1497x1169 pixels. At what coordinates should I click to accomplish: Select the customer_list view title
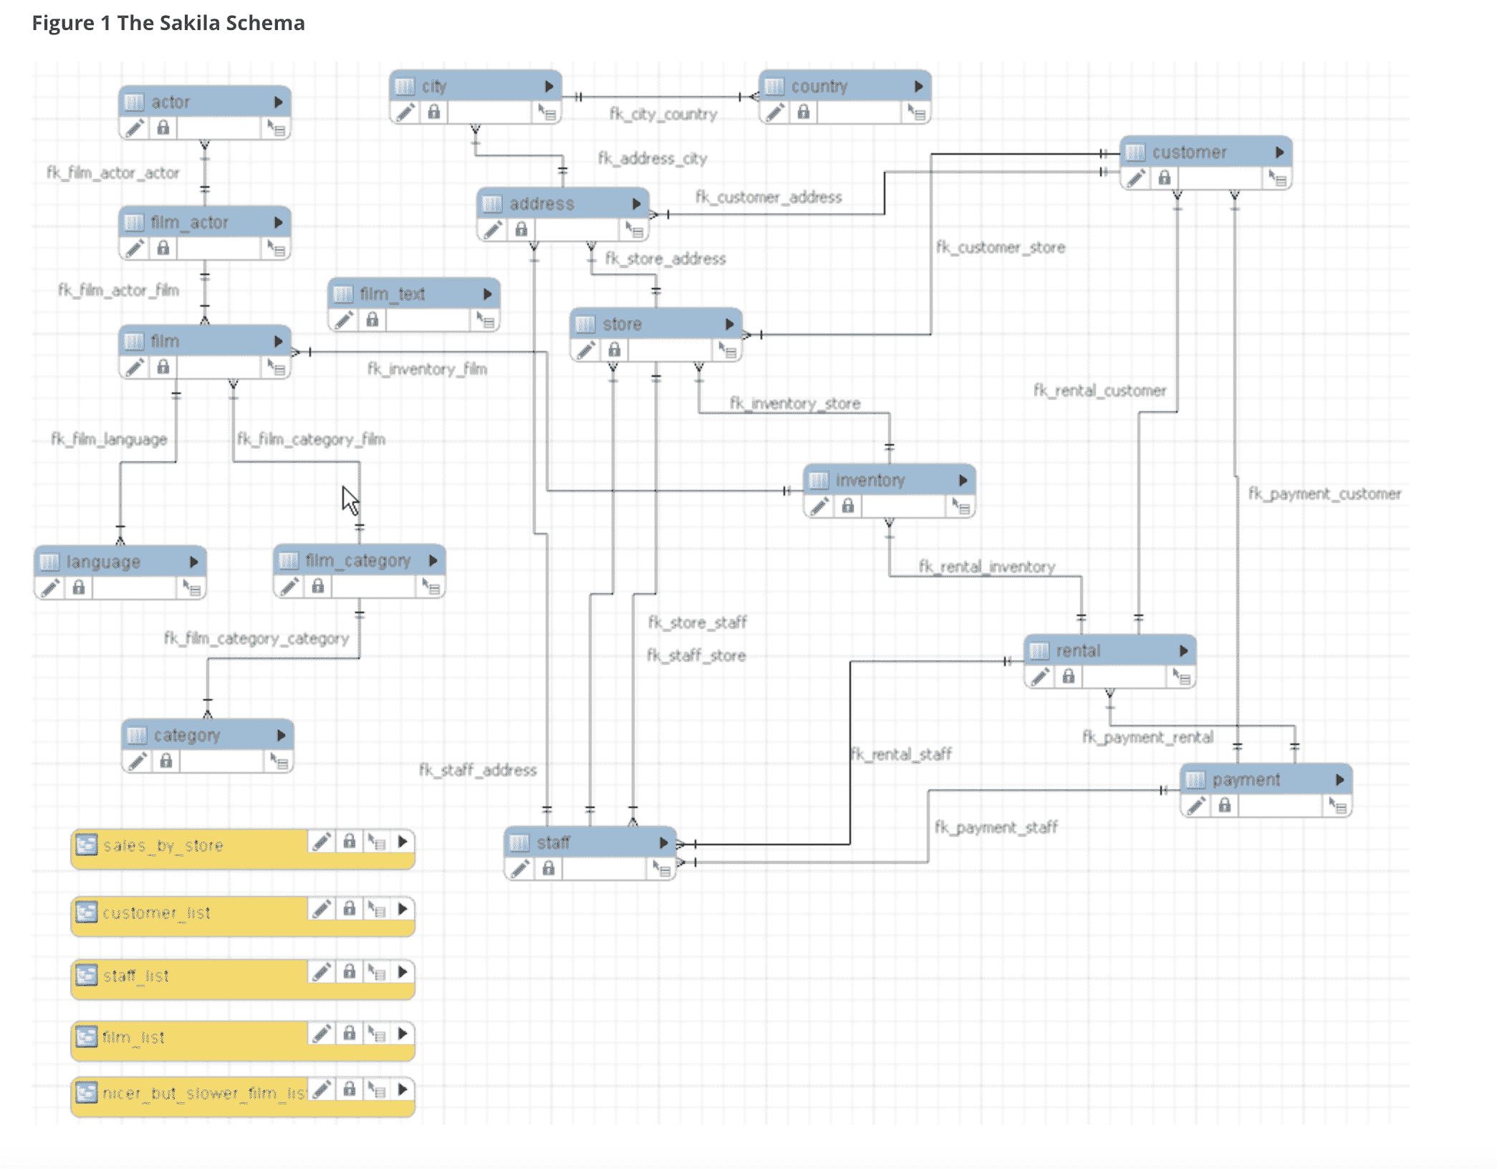[156, 913]
